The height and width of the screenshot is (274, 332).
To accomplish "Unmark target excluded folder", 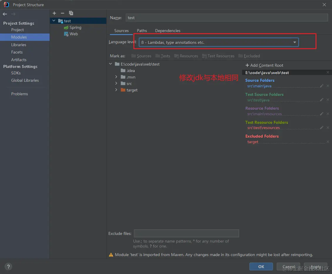I will (x=328, y=141).
